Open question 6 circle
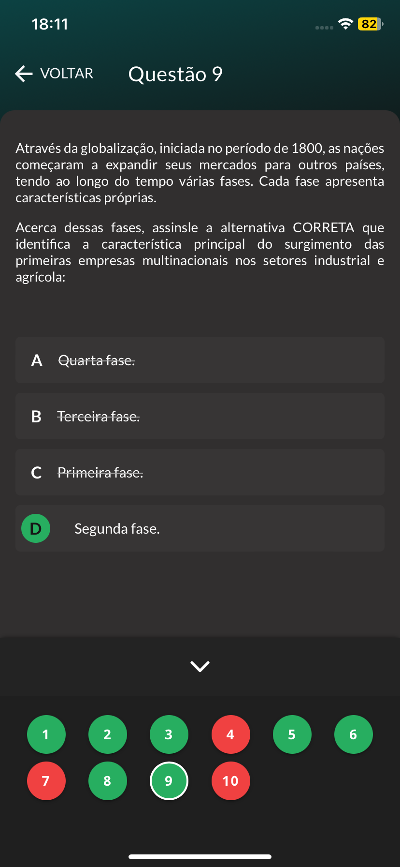This screenshot has width=400, height=867. pyautogui.click(x=353, y=734)
